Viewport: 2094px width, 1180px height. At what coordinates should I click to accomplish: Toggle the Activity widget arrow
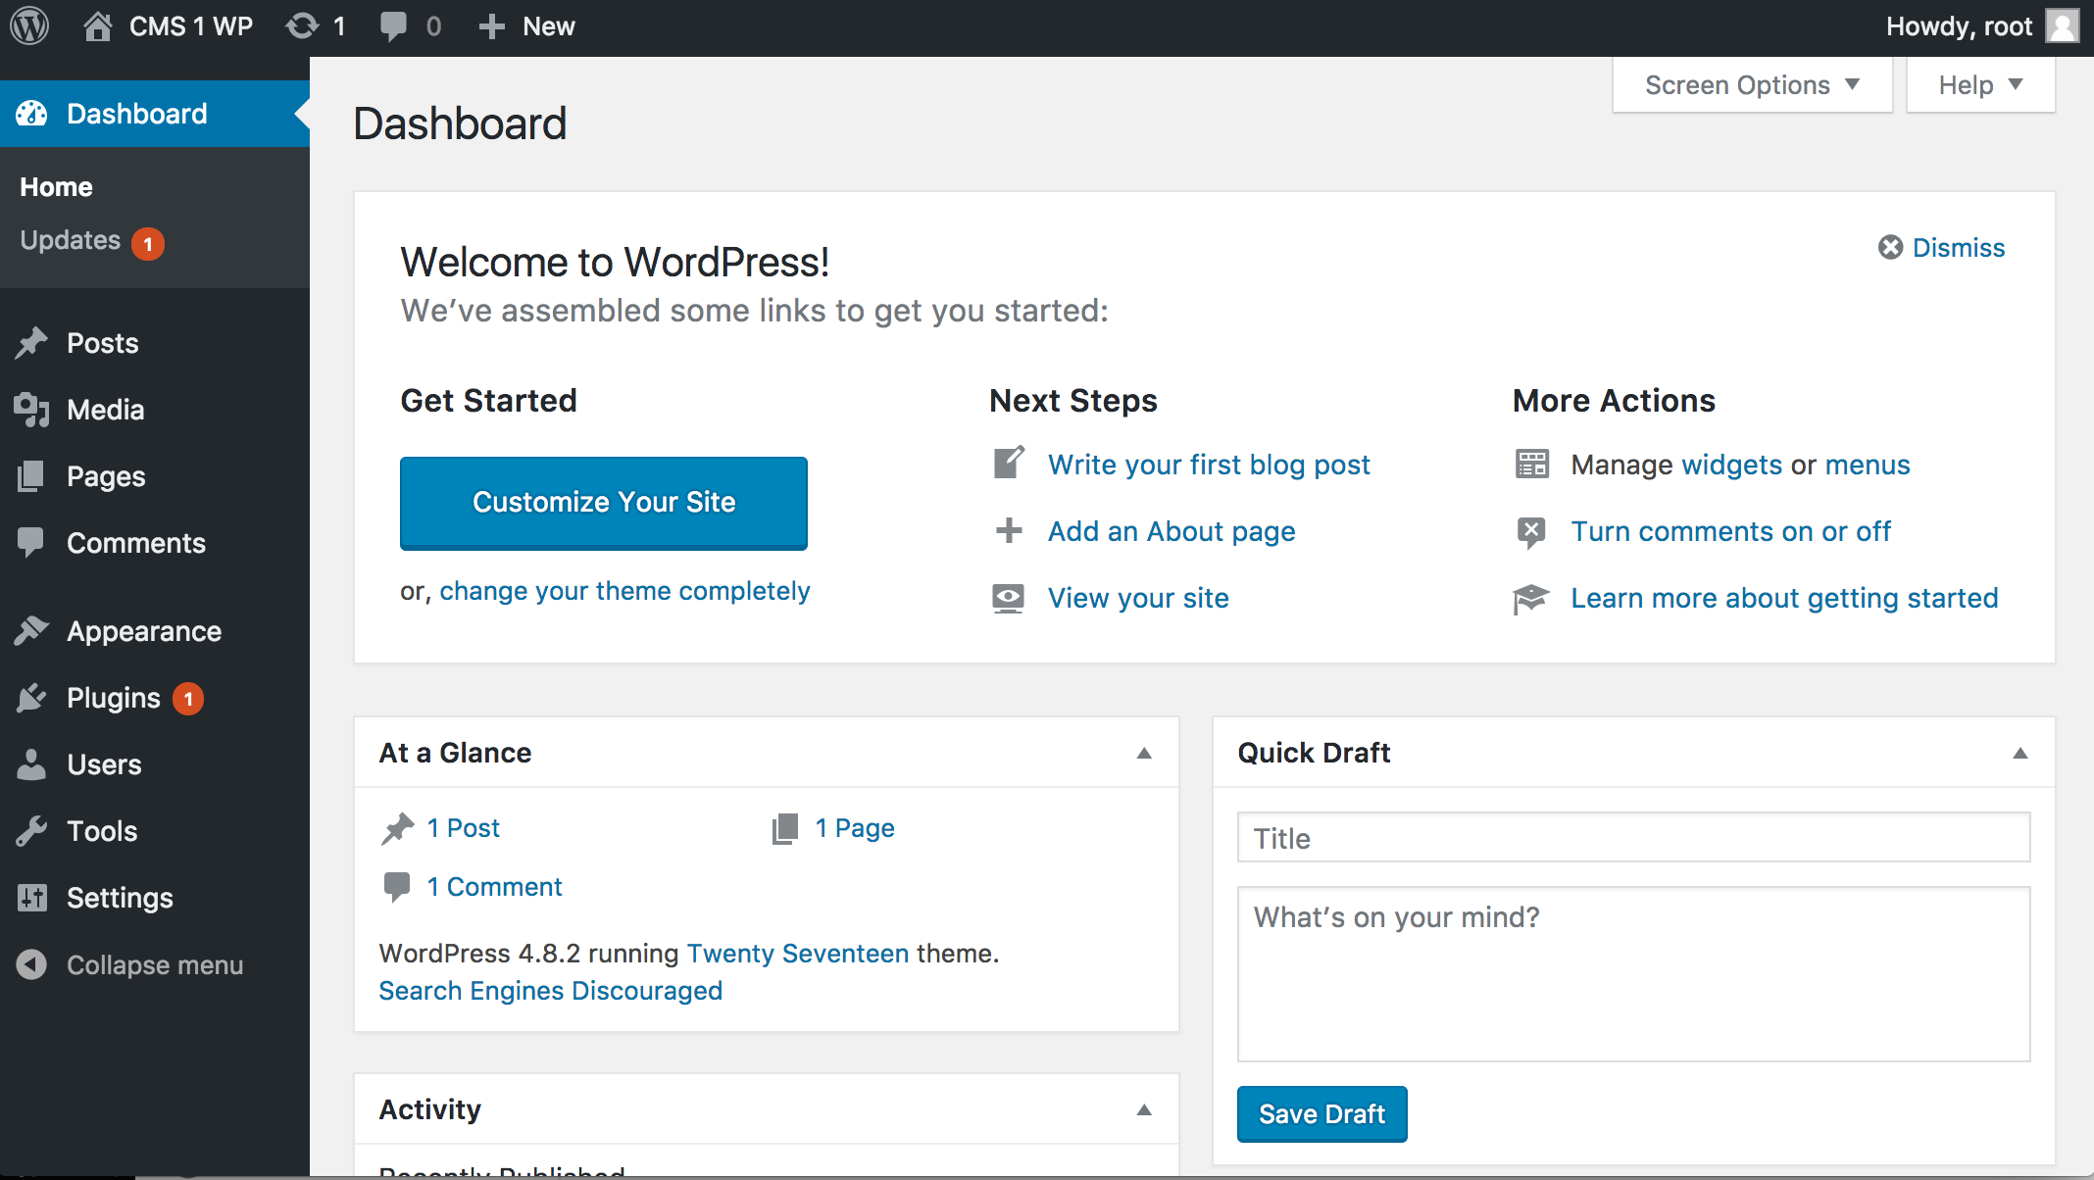coord(1143,1109)
